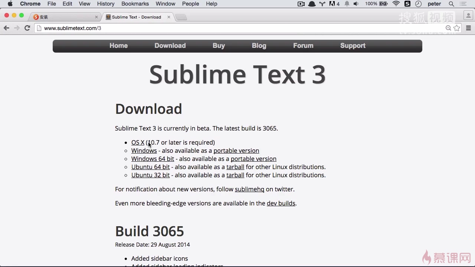
Task: Click the Build 3065 heading
Action: click(x=150, y=231)
